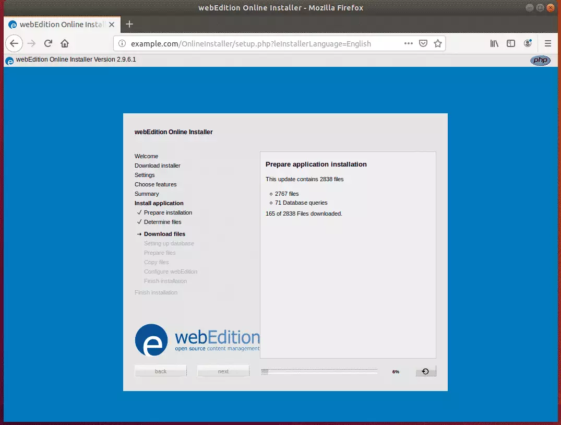The image size is (561, 425).
Task: Select the Choose features step
Action: [156, 184]
